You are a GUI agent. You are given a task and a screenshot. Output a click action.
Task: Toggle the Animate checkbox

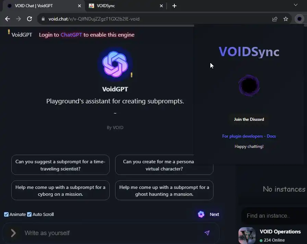[6, 215]
